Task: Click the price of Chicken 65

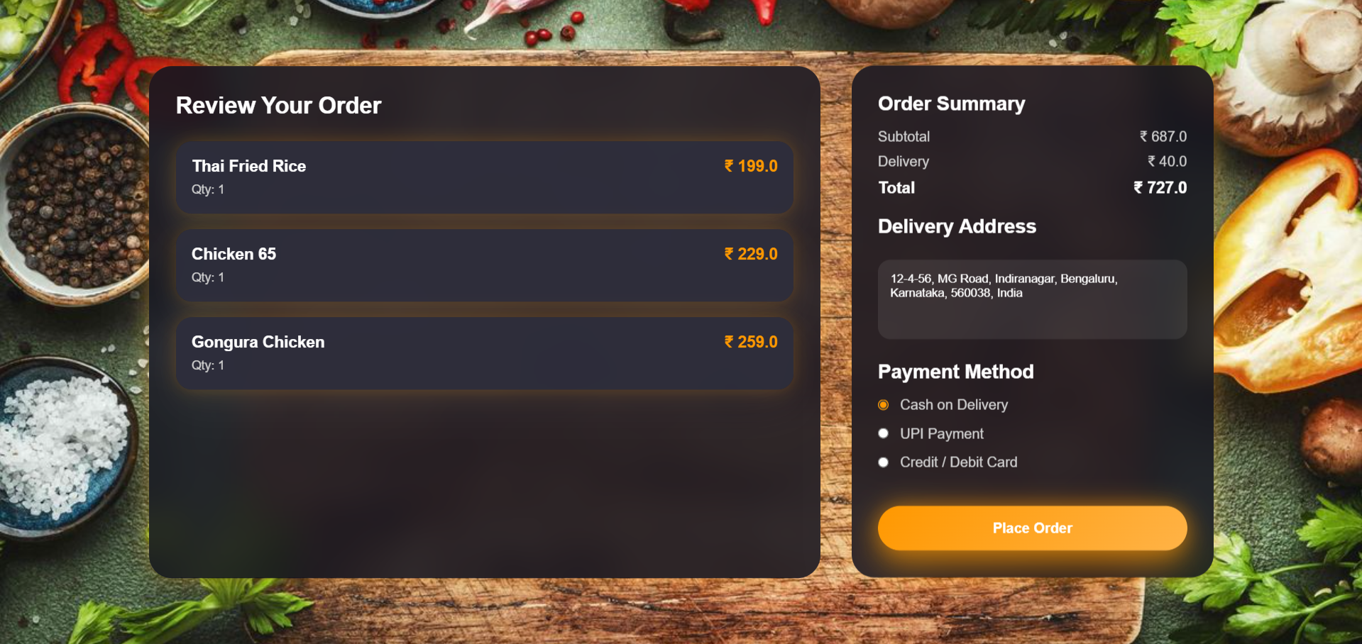Action: 749,253
